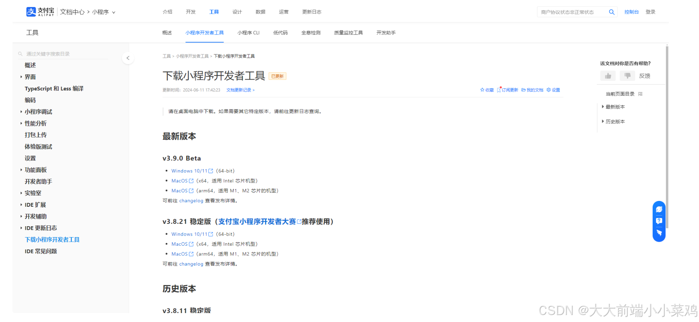
Task: Click external icon beside v3.9.0 MacOS arm64
Action: [191, 191]
